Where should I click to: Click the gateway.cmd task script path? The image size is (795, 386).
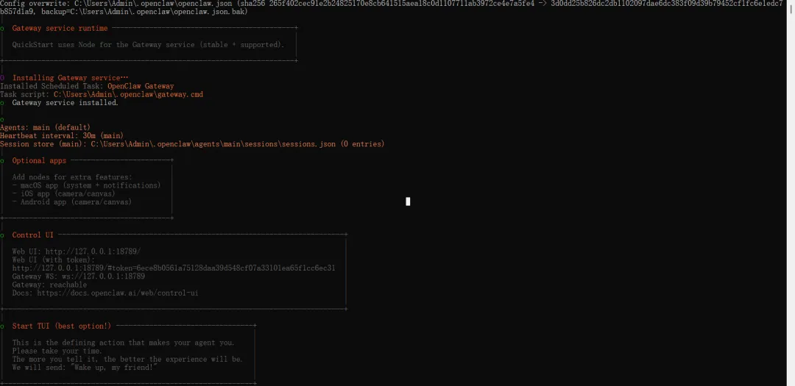pyautogui.click(x=128, y=94)
